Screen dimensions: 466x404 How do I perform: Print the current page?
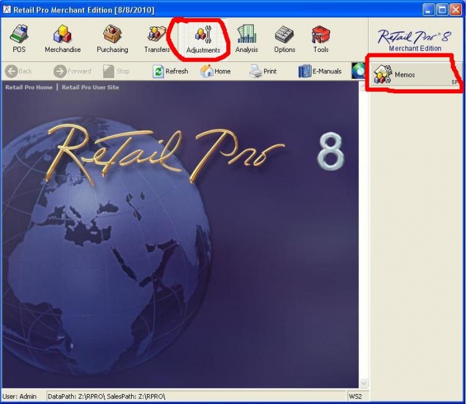[x=263, y=71]
